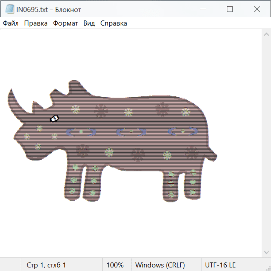Click the UTF-16 LE encoding indicator
Viewport: 271px width, 271px height.
[x=220, y=265]
